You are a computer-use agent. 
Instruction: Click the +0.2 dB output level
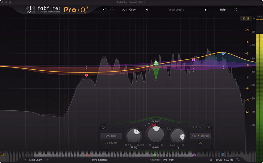(x=228, y=160)
